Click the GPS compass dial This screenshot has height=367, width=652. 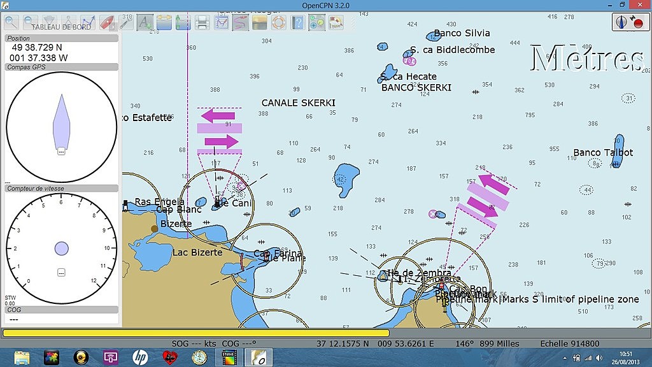[62, 127]
